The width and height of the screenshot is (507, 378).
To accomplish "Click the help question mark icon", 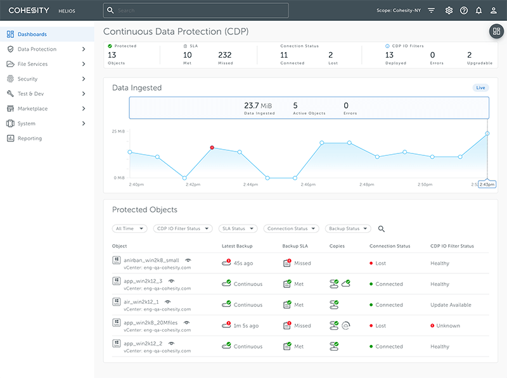I will 464,11.
